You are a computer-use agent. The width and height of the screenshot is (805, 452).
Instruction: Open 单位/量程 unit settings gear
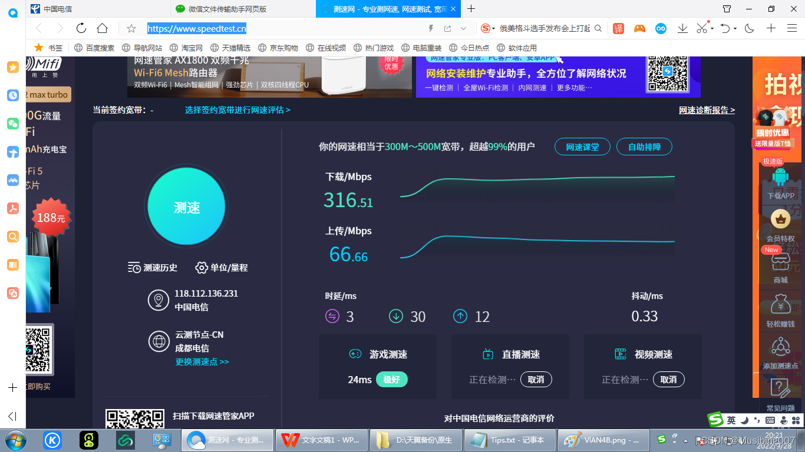pyautogui.click(x=222, y=268)
